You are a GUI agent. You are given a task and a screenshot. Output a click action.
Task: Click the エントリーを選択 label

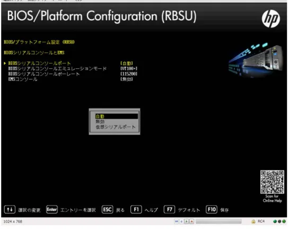[78, 210]
